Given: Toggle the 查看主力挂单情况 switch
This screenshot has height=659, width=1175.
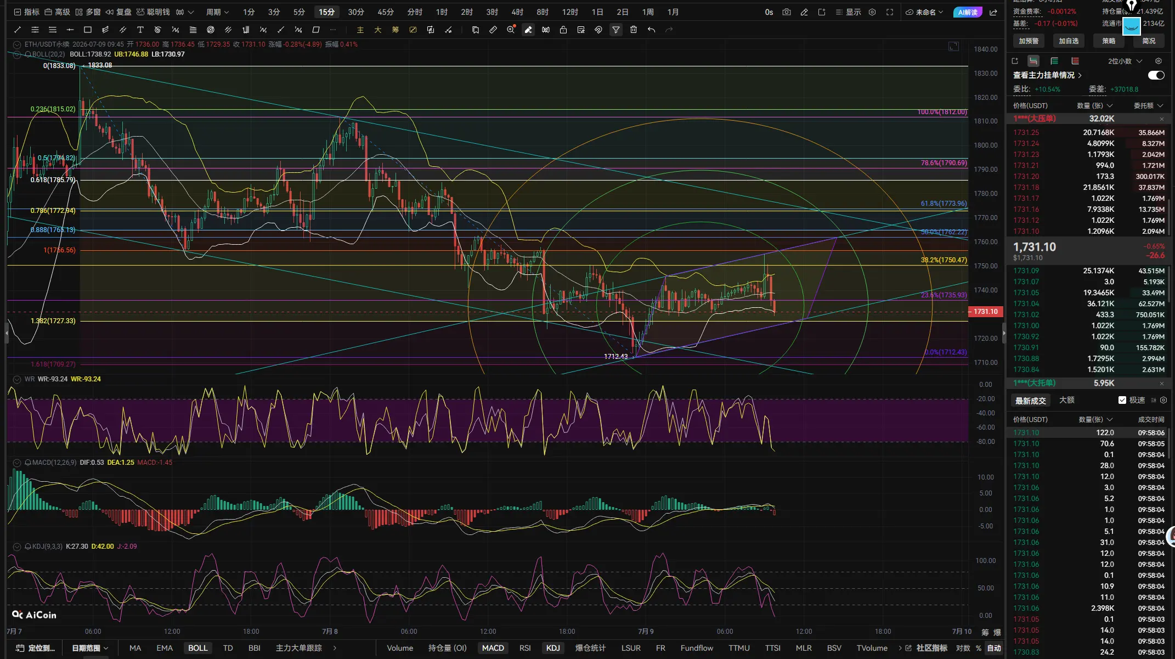Looking at the screenshot, I should [1156, 75].
